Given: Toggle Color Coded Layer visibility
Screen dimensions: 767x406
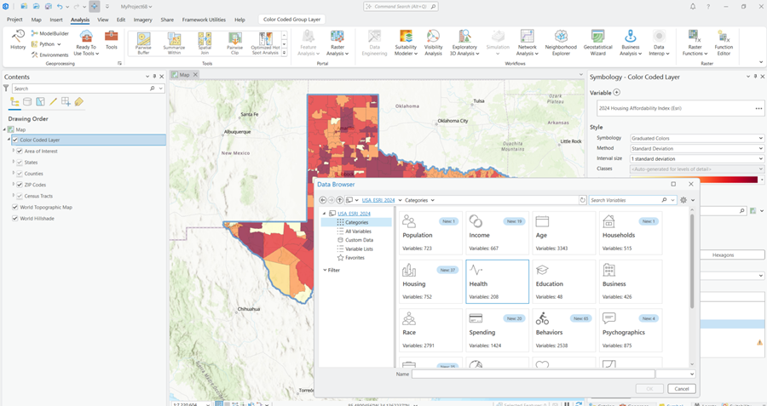Looking at the screenshot, I should tap(15, 140).
